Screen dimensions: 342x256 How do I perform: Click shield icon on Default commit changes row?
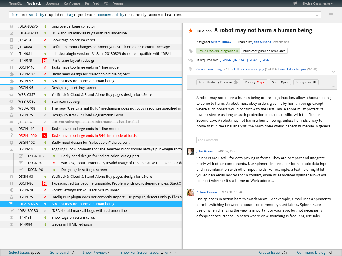(x=11, y=47)
